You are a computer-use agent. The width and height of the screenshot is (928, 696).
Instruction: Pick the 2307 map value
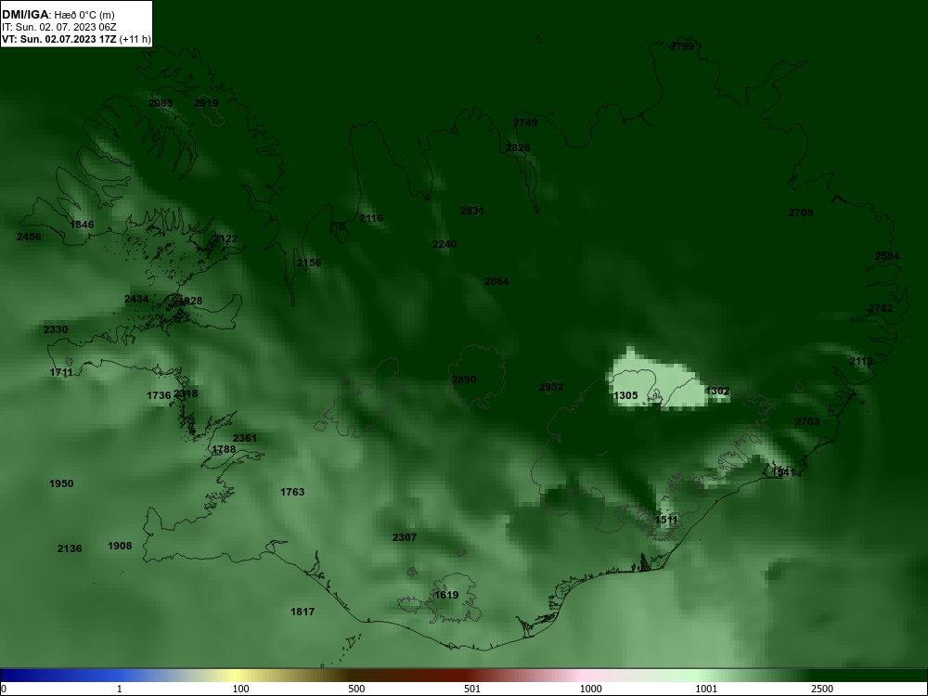(x=405, y=537)
